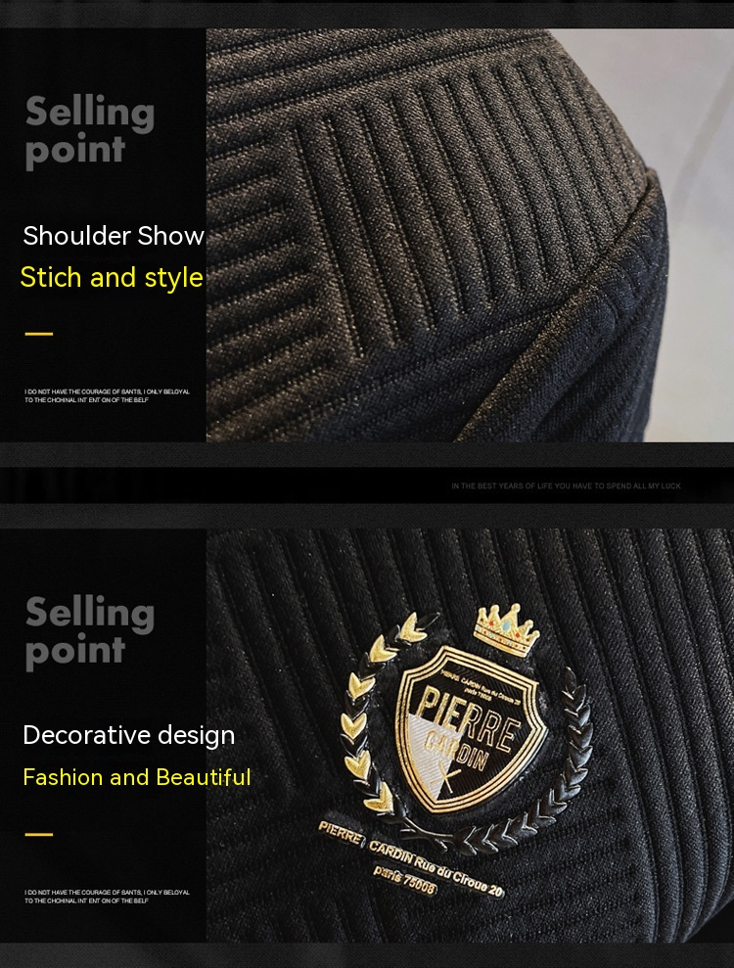Screen dimensions: 734x968
Task: Click the top Selling point heading
Action: pos(89,131)
